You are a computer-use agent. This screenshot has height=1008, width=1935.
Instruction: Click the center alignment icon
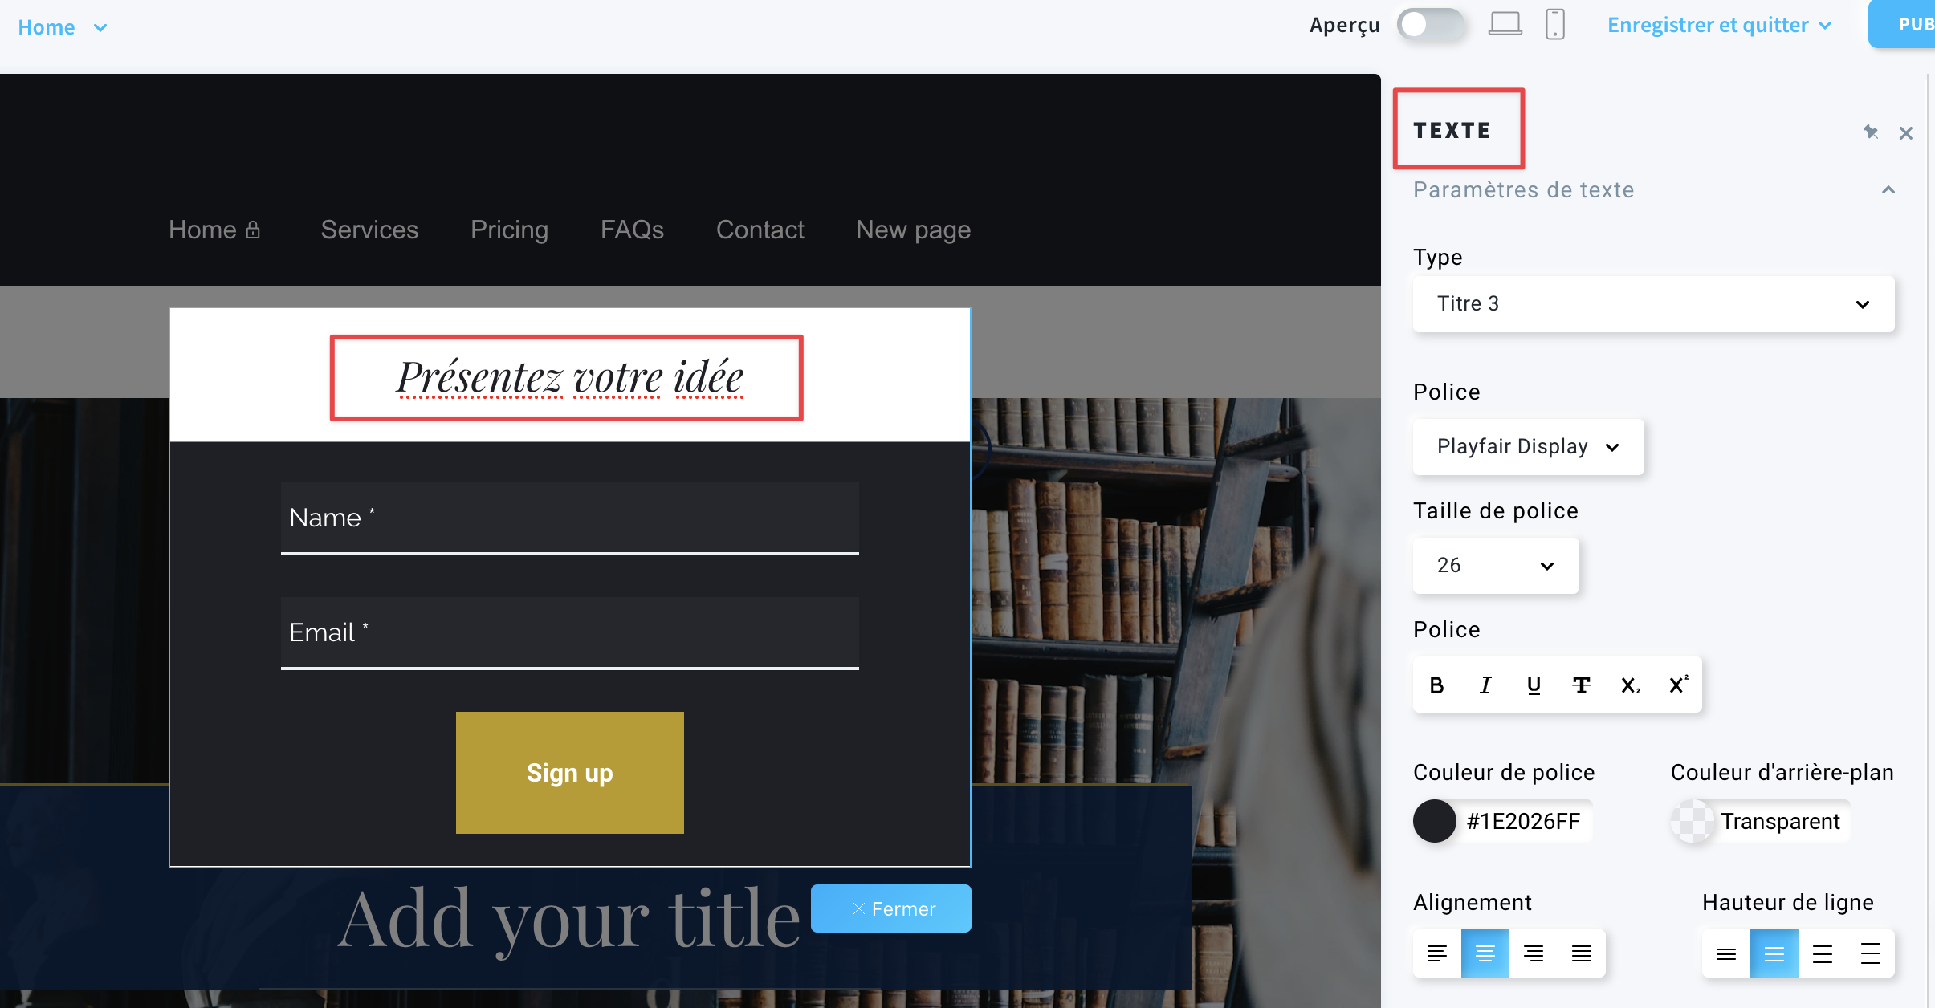click(x=1485, y=953)
